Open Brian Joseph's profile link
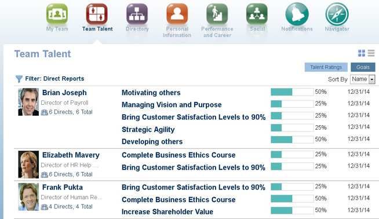 point(64,93)
